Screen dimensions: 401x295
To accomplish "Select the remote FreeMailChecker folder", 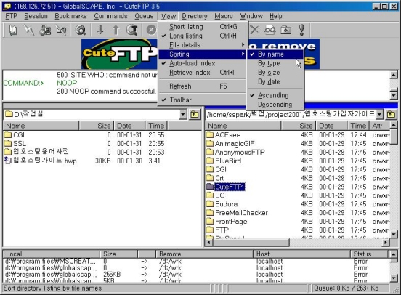I will pos(237,213).
